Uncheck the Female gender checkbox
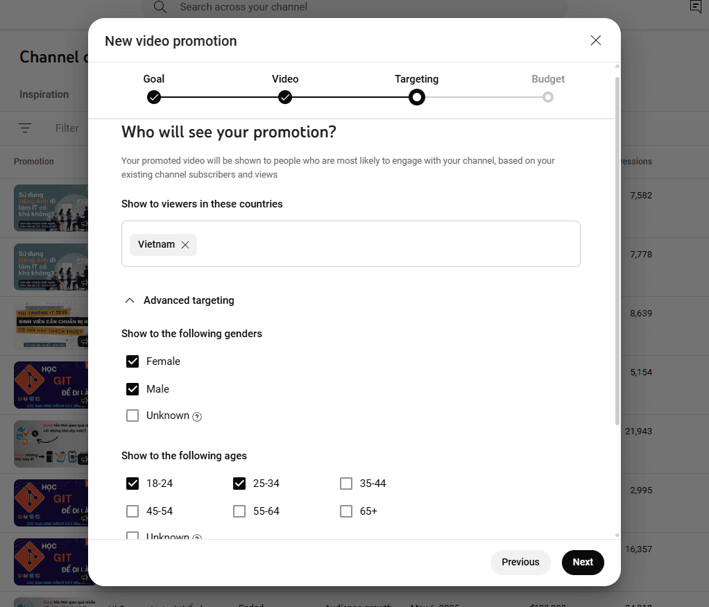The image size is (709, 607). [x=133, y=361]
